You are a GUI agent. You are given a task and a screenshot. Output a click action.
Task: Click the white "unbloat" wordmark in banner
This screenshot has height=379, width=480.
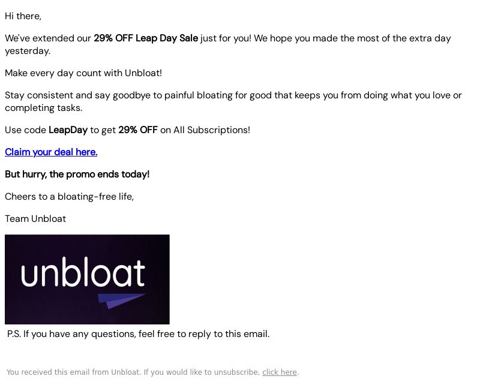[83, 272]
